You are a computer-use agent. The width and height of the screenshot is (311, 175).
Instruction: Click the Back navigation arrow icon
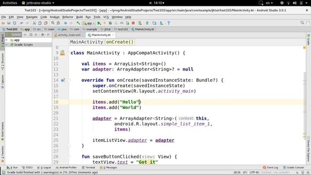65,23
